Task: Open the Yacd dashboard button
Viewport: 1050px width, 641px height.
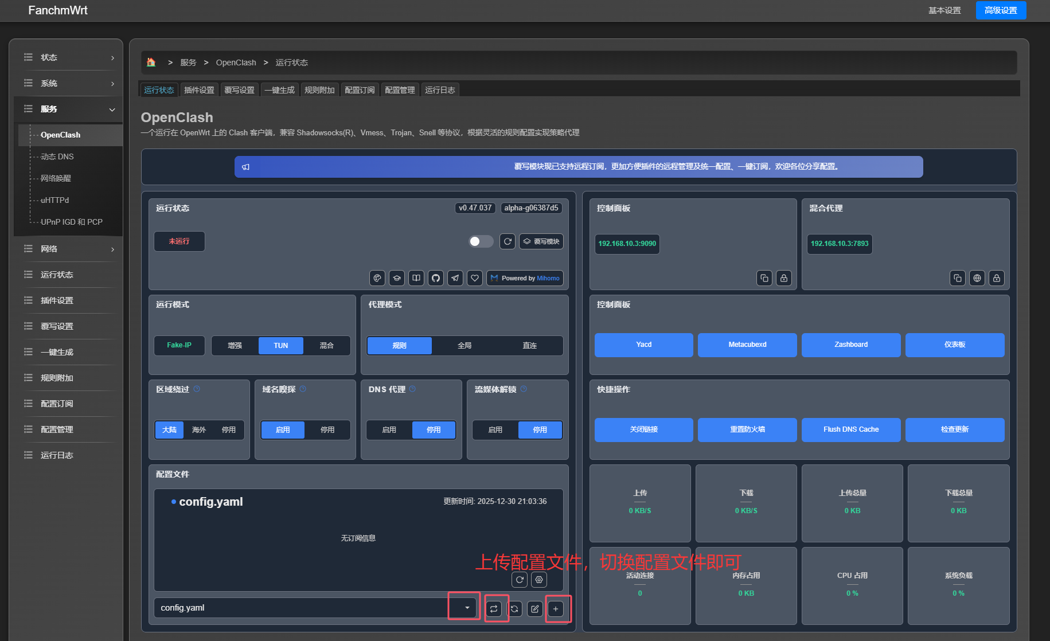Action: tap(643, 345)
